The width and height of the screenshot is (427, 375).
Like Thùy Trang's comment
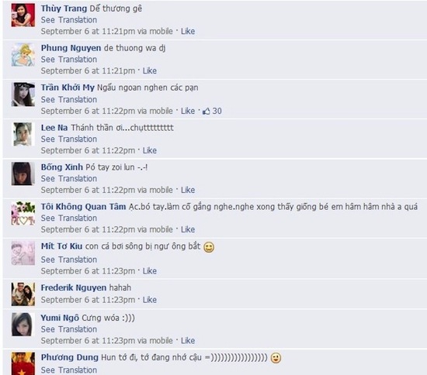click(188, 31)
